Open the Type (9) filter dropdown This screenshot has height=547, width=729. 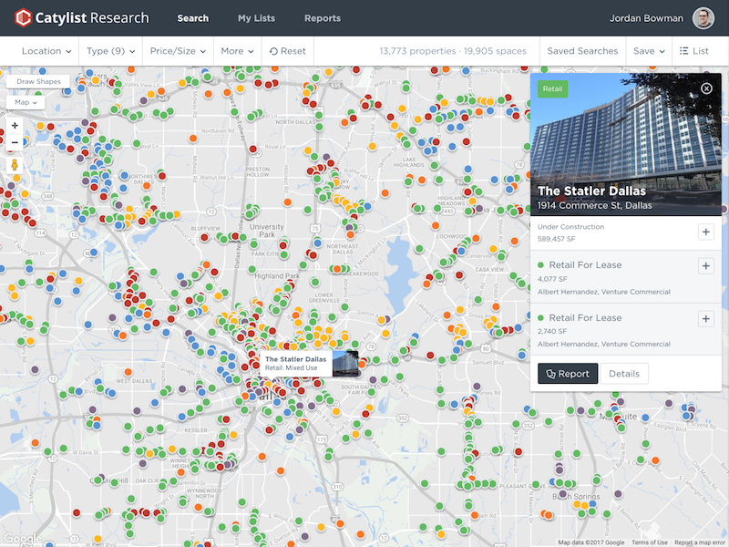click(108, 51)
